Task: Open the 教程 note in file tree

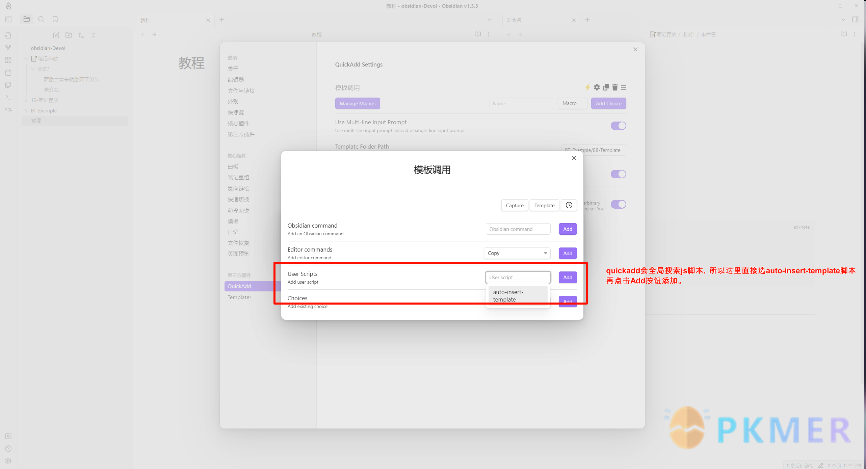Action: 75,121
